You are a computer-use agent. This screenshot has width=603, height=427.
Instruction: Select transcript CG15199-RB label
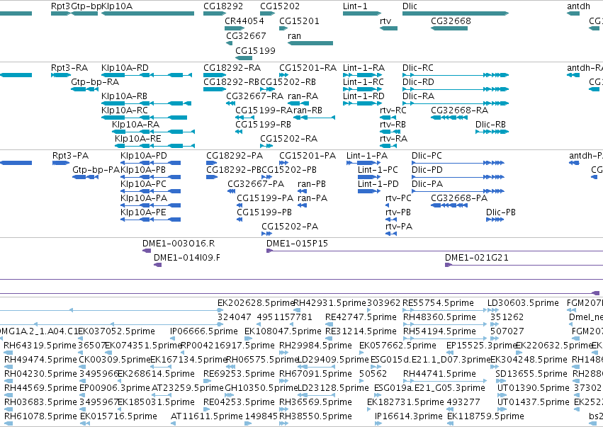tap(263, 125)
